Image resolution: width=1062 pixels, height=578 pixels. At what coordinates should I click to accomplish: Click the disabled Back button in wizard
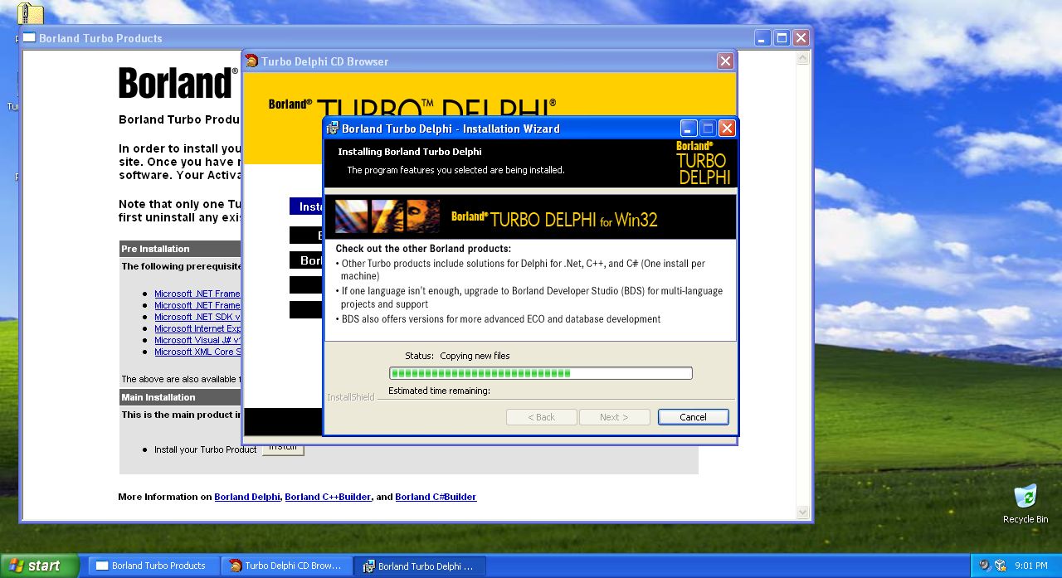(x=541, y=417)
